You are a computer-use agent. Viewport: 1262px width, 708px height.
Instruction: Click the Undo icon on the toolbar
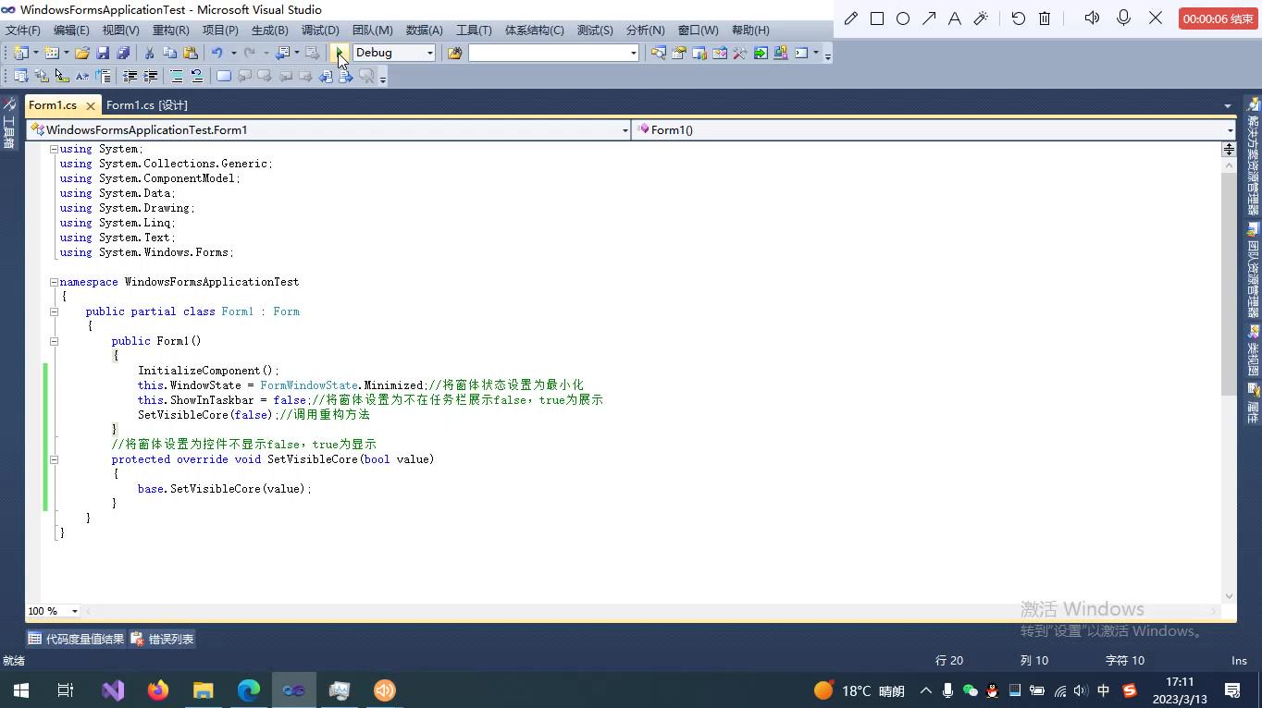[x=217, y=53]
